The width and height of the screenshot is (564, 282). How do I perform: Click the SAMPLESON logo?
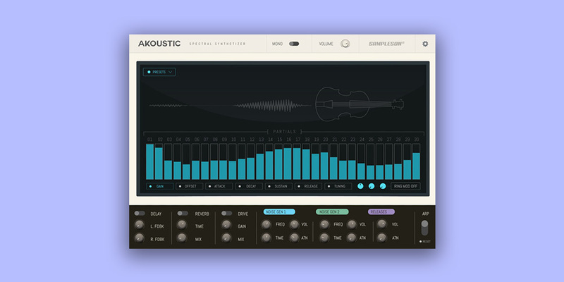click(x=386, y=44)
